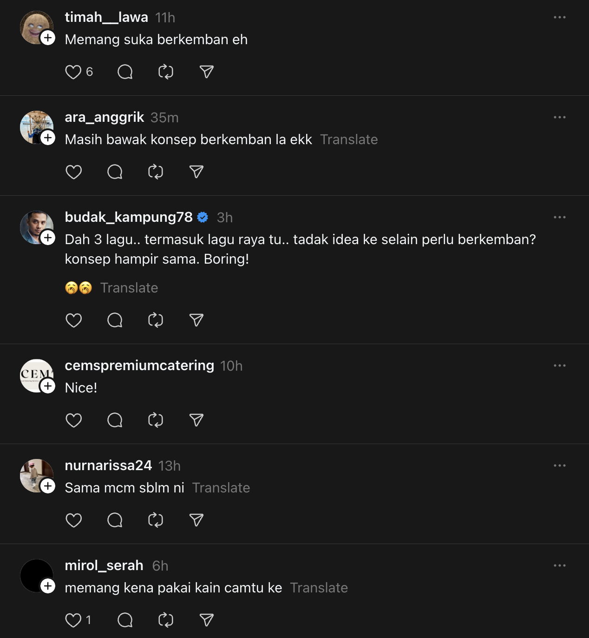Translate mirol_serah's comment
Image resolution: width=589 pixels, height=638 pixels.
pos(319,588)
